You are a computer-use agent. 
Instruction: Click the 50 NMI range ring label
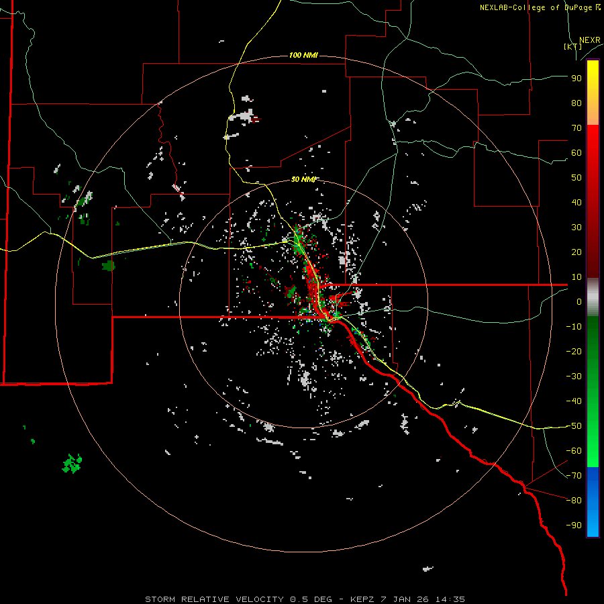(303, 179)
